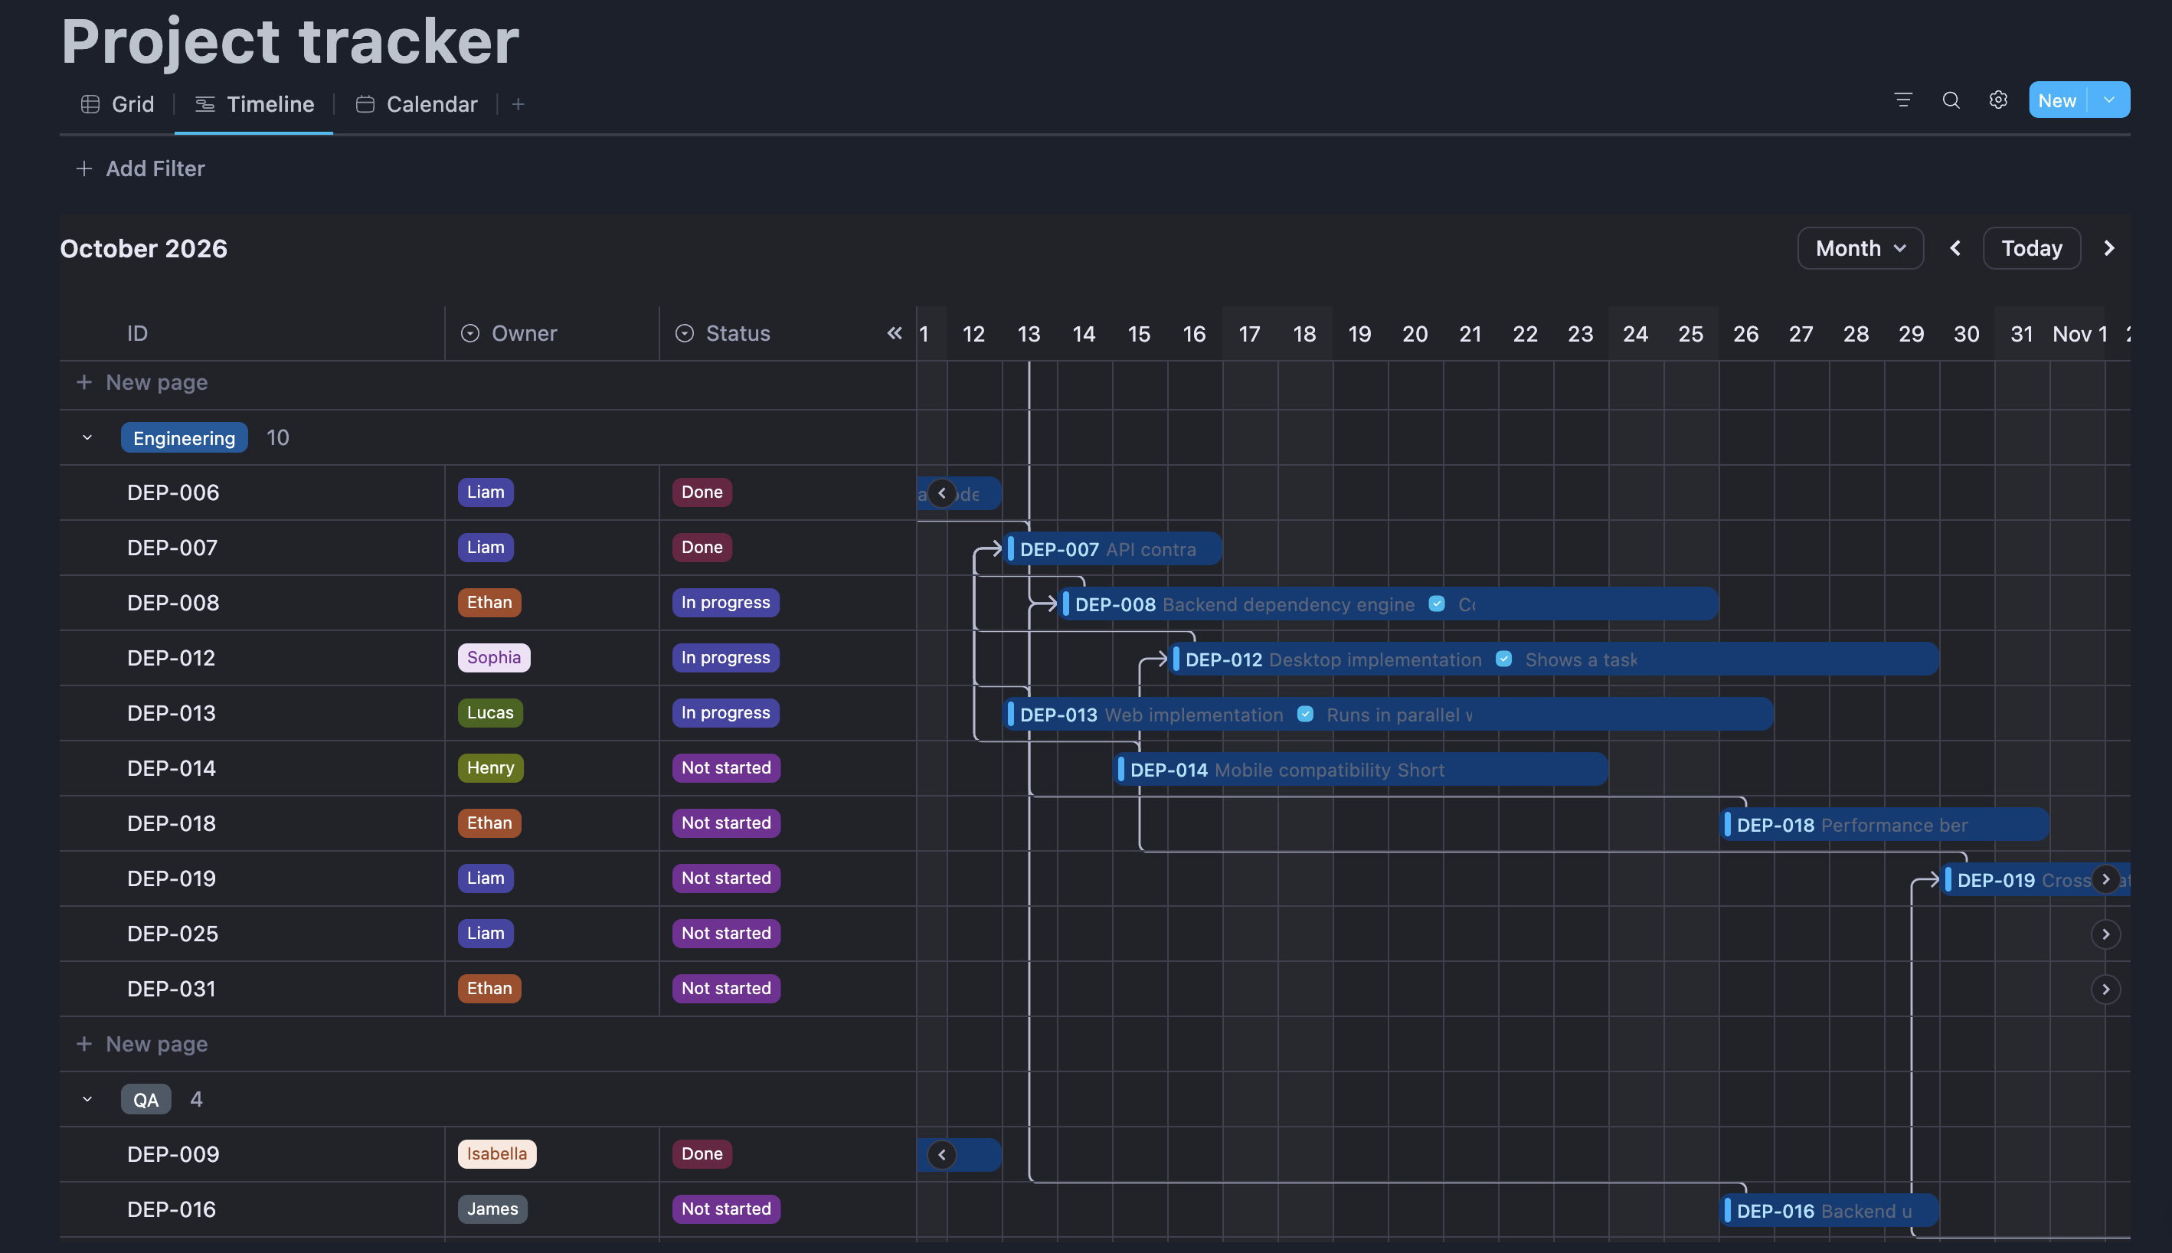Jump to DEP-006 bar start arrow
This screenshot has width=2172, height=1253.
tap(941, 493)
